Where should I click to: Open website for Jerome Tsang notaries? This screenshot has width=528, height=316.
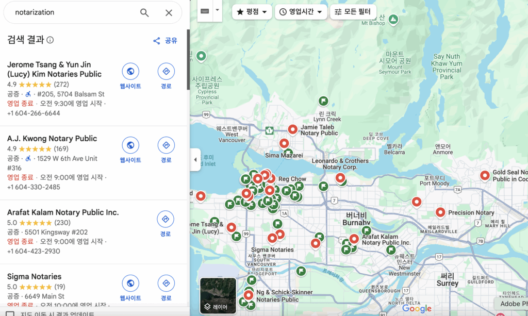coord(130,76)
